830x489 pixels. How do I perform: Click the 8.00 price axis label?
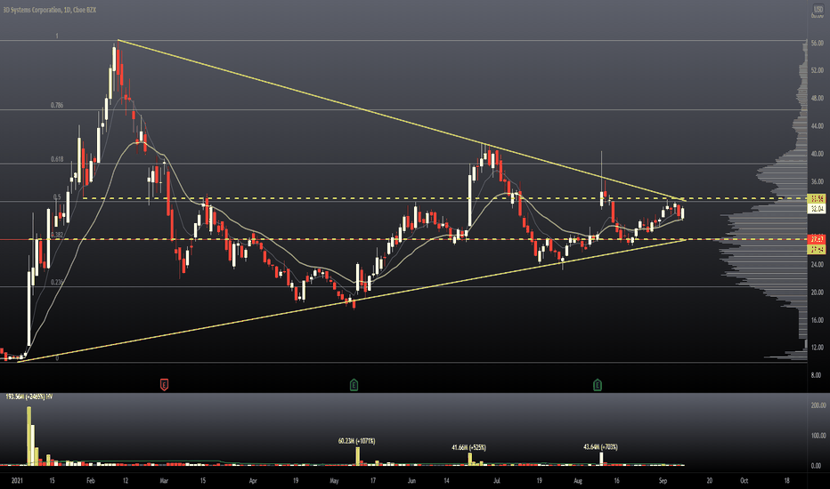(x=818, y=375)
